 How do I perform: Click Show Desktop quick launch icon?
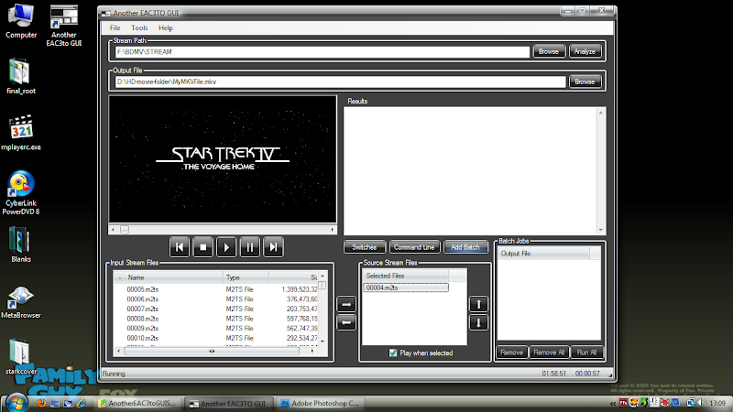click(55, 403)
